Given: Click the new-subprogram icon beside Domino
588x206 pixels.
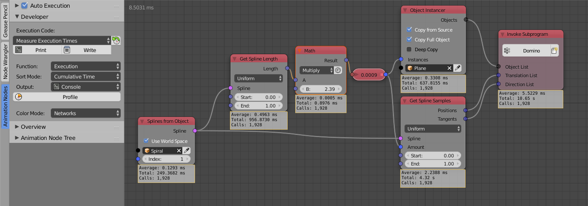Looking at the screenshot, I should coord(554,50).
